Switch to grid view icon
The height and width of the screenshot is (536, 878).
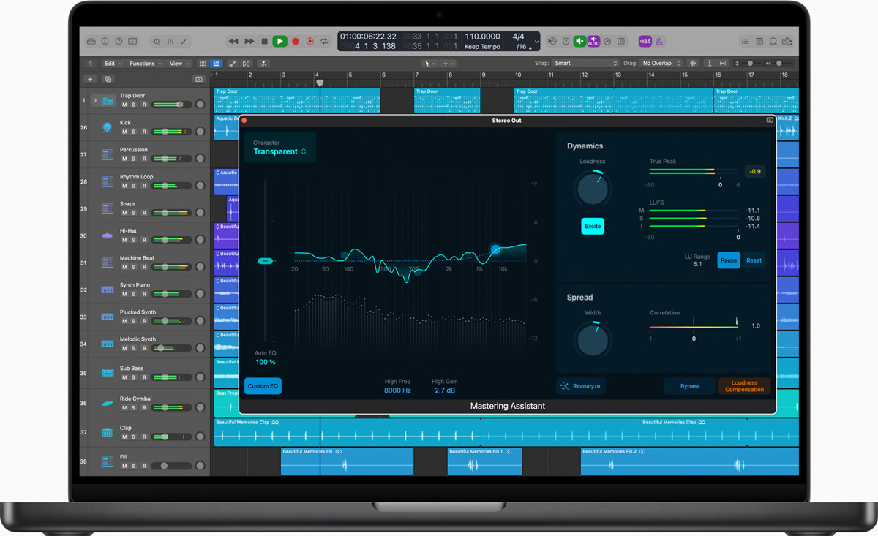[x=203, y=64]
